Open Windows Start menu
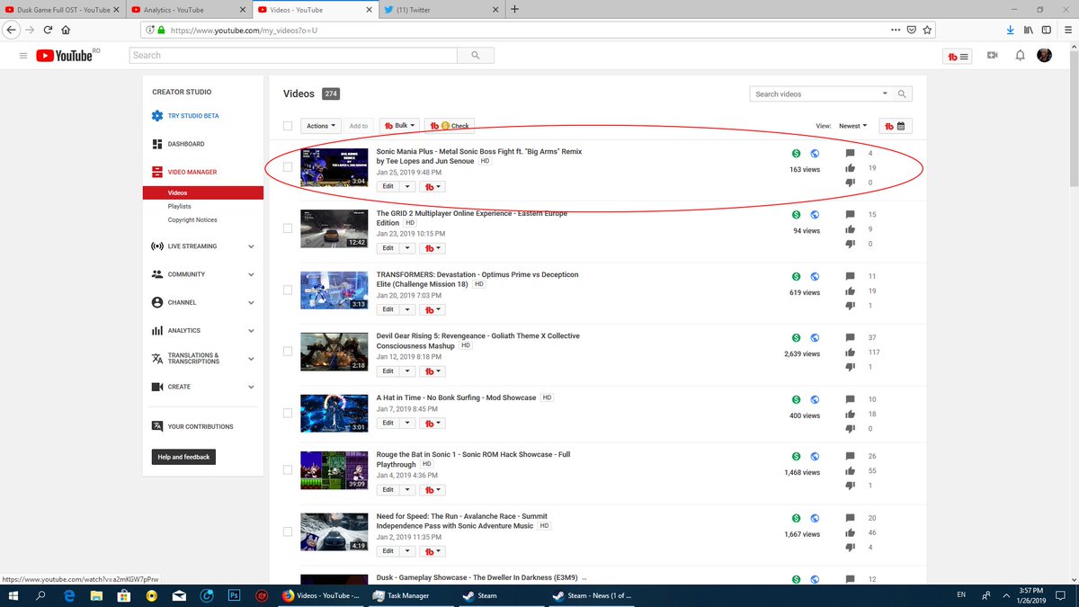1079x607 pixels. click(x=13, y=595)
